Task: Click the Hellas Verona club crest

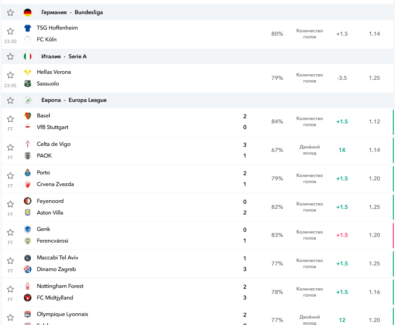Action: 28,72
